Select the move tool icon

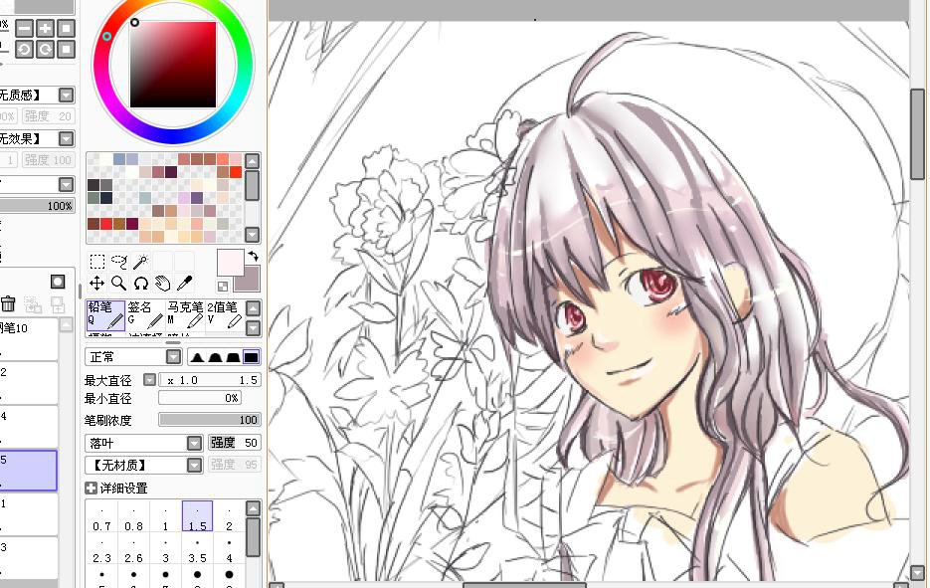(97, 283)
